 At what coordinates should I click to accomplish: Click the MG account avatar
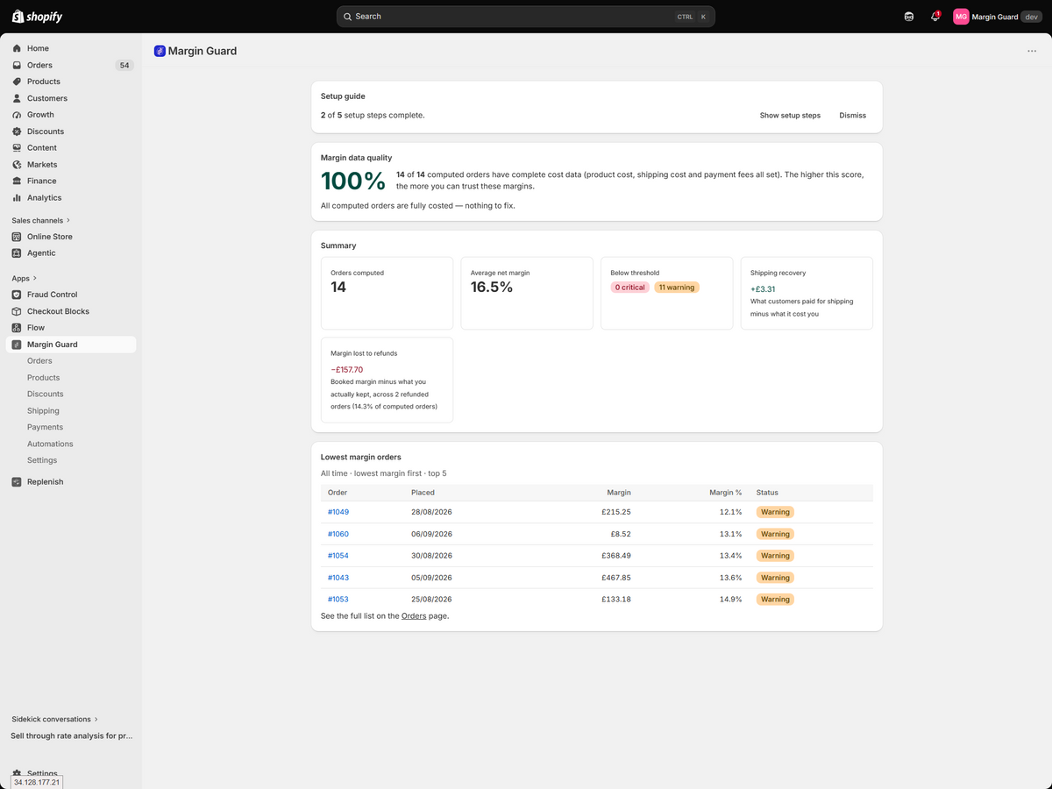coord(961,17)
